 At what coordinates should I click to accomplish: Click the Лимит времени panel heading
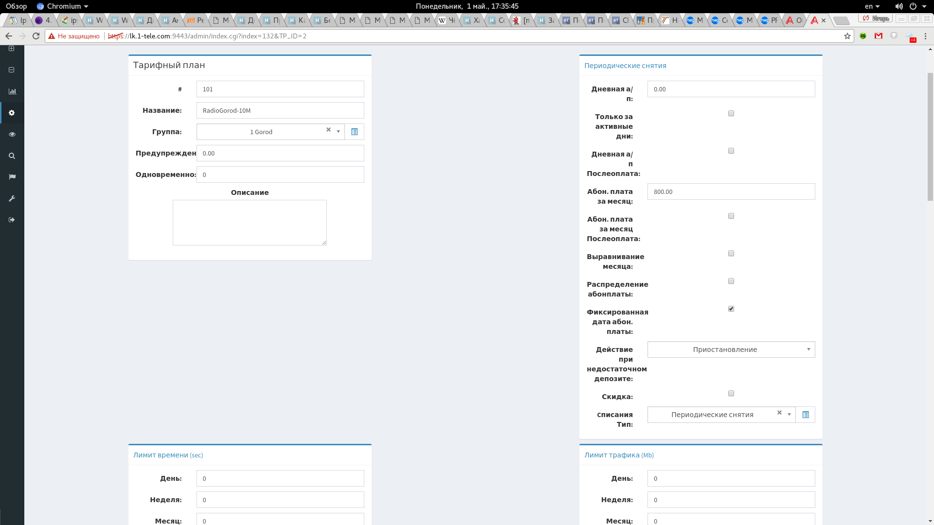pos(168,455)
